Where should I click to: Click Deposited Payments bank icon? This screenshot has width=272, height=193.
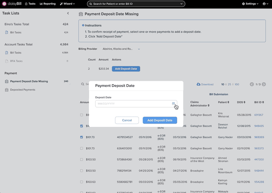click(x=6, y=90)
